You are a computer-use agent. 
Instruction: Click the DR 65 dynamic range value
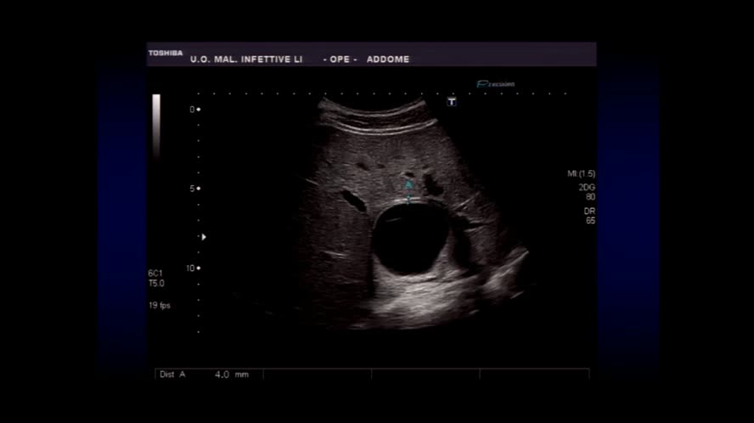(589, 216)
